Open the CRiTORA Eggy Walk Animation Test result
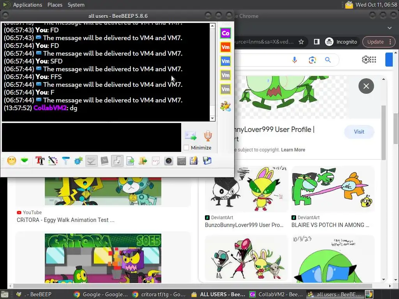Screen dimensions: 399x299 [x=65, y=220]
